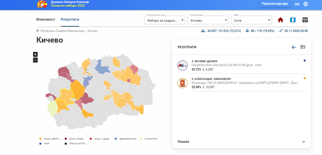Screen dimensions: 322x155
Task: Toggle the НАИ legend entry
Action: pos(46,143)
